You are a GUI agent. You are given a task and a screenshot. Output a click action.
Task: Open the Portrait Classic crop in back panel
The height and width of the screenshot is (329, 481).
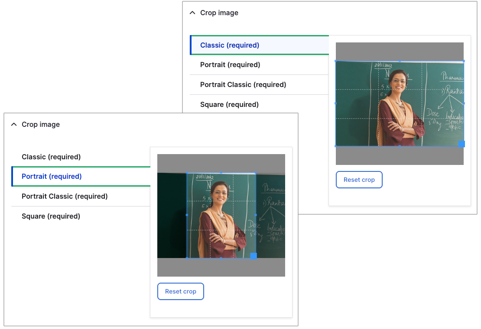243,84
